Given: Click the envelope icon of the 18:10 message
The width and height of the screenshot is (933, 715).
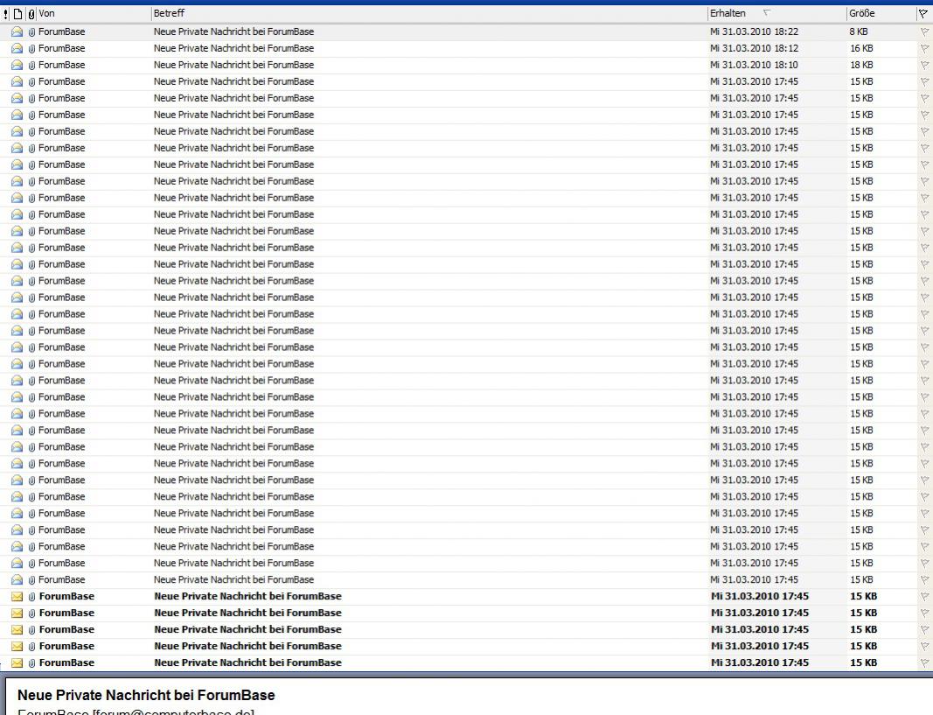Looking at the screenshot, I should [x=17, y=65].
